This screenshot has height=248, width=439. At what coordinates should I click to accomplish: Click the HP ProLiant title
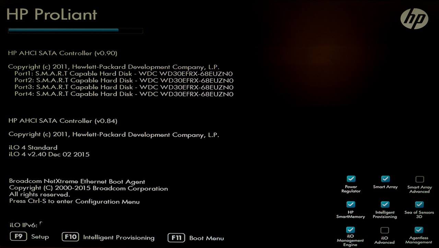(52, 15)
